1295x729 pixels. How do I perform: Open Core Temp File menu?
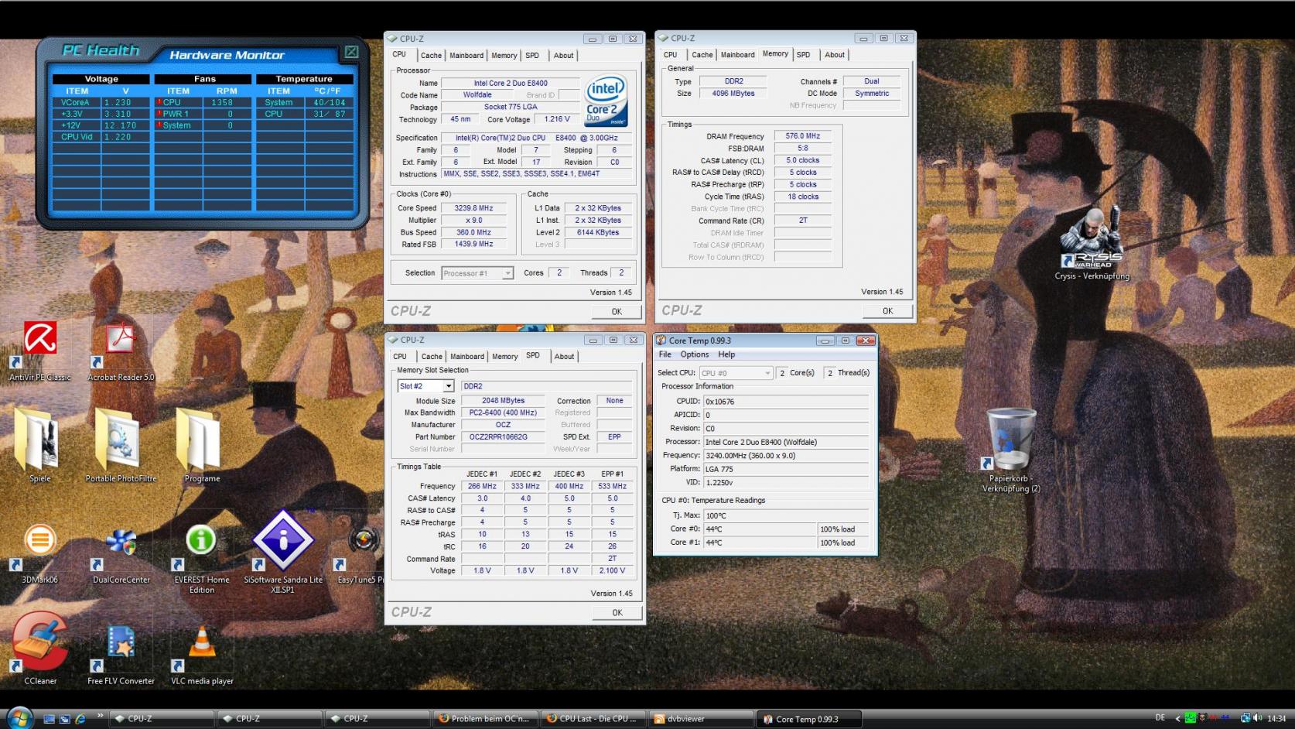(x=665, y=354)
